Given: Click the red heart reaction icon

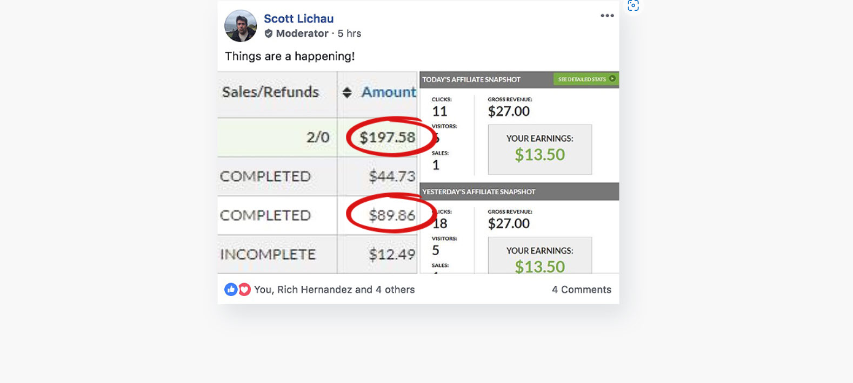Looking at the screenshot, I should 244,290.
